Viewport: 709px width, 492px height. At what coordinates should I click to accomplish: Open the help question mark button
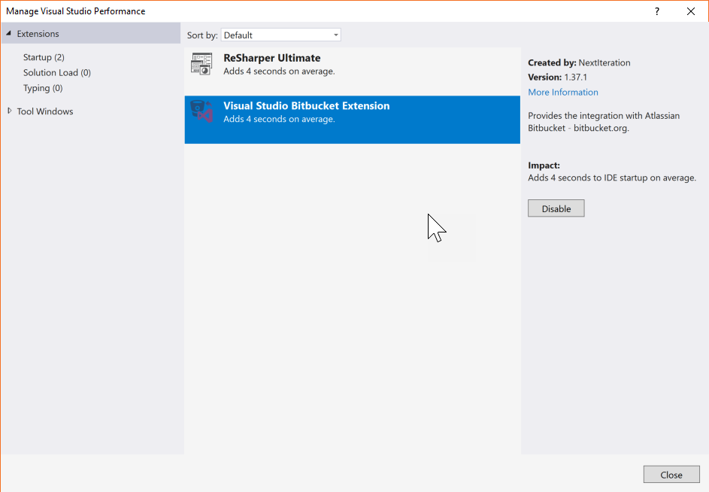coord(657,11)
